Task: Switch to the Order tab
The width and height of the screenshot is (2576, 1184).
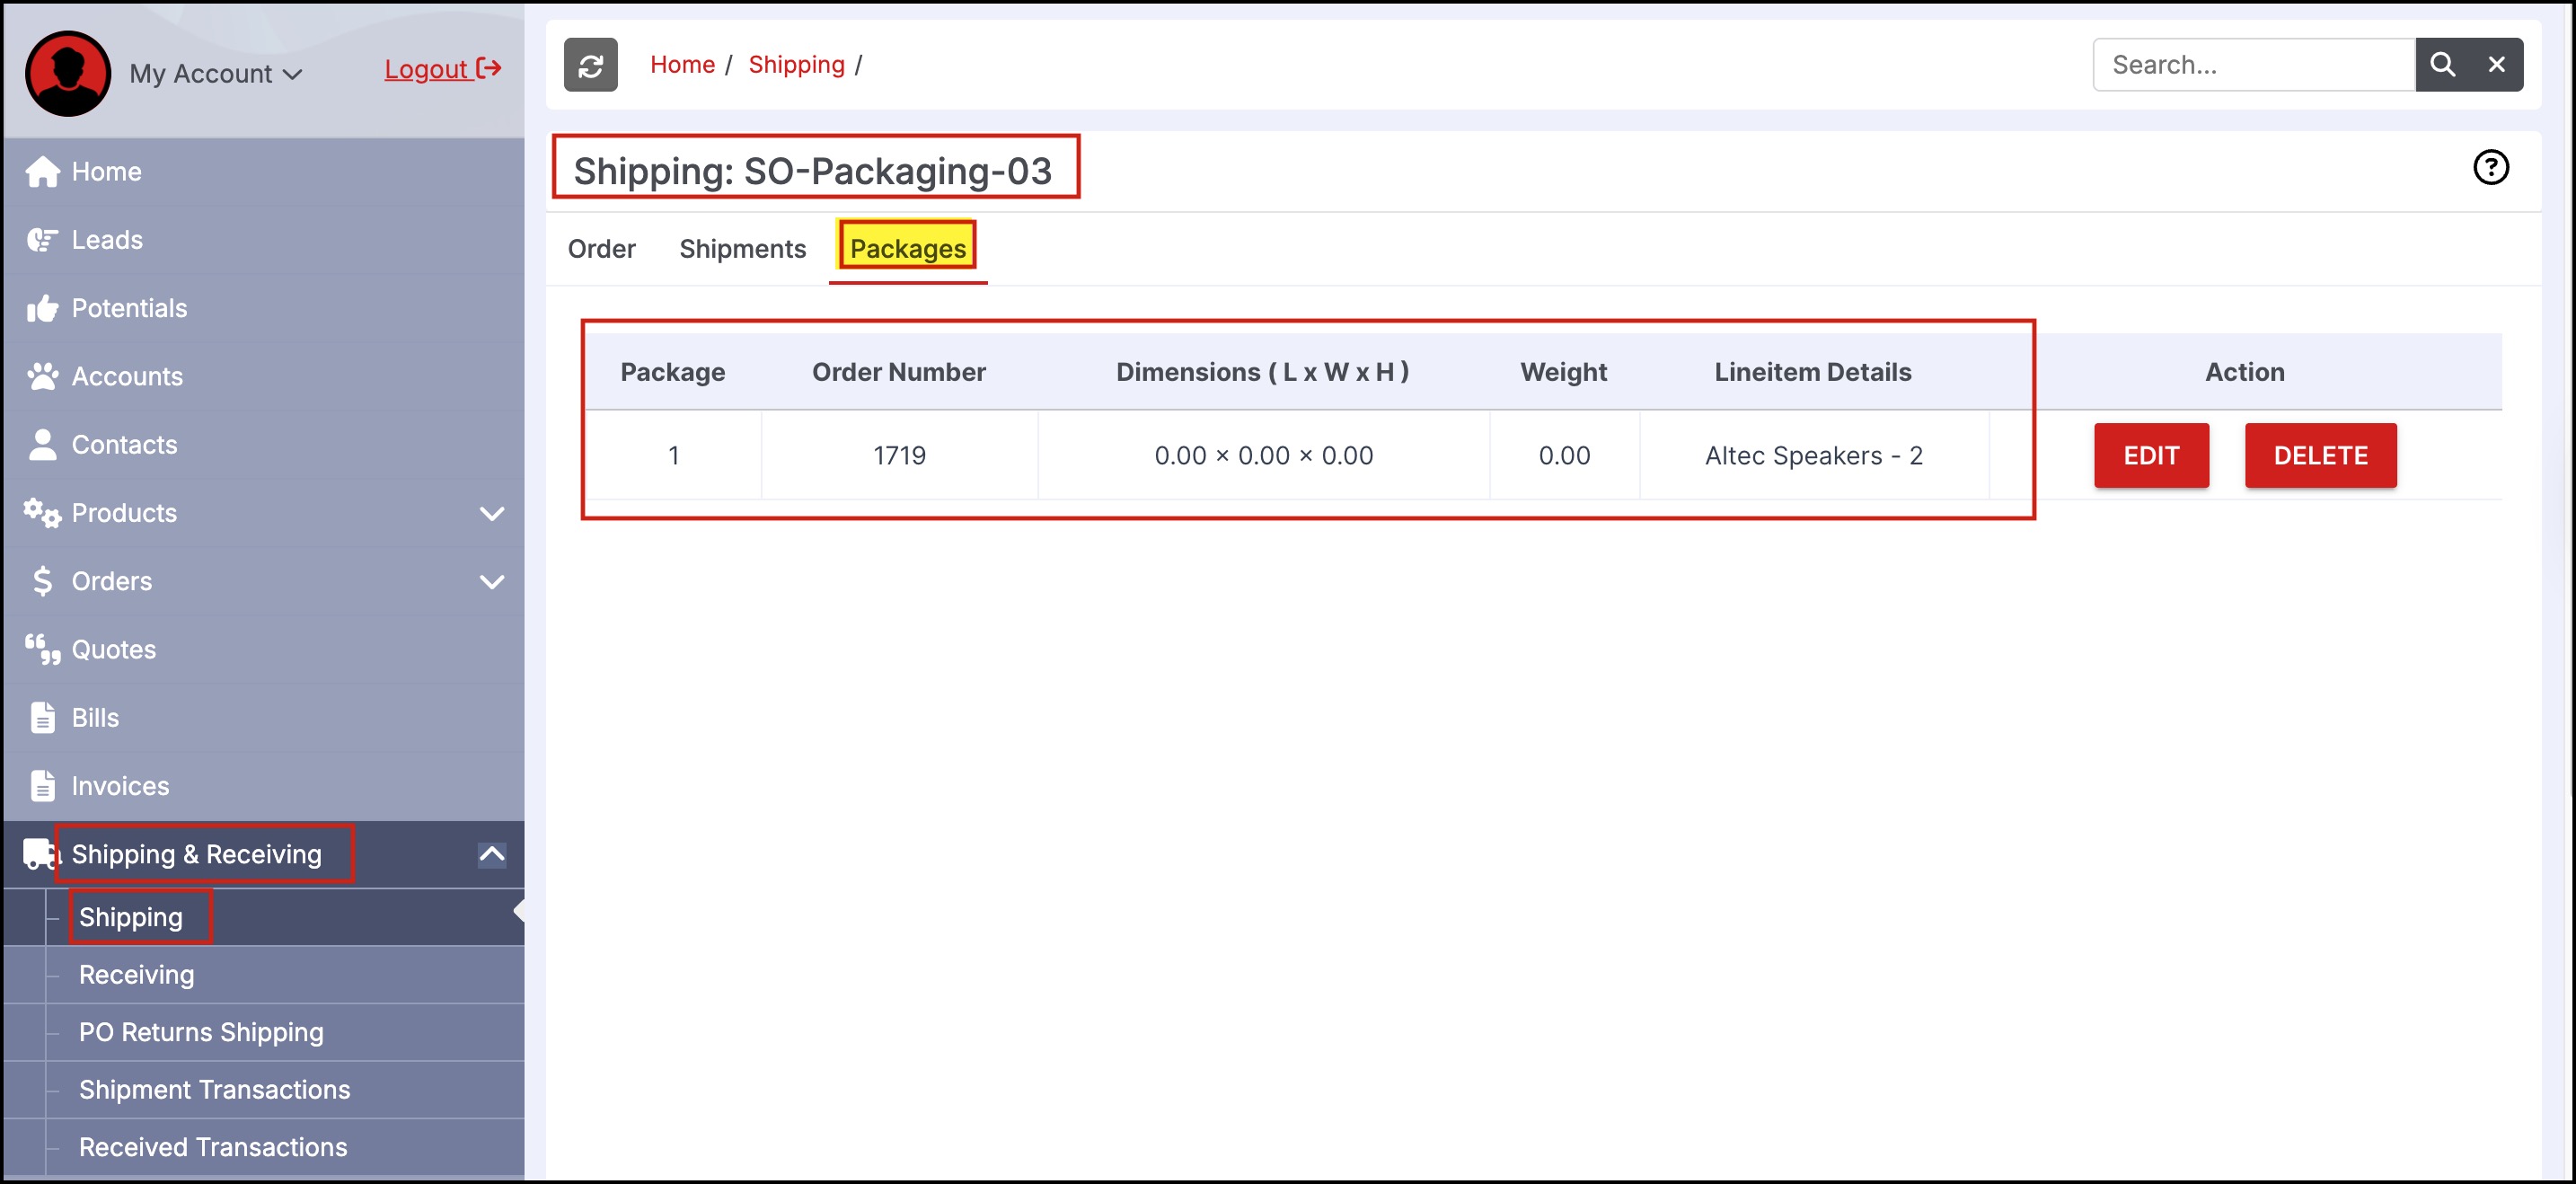Action: (x=601, y=249)
